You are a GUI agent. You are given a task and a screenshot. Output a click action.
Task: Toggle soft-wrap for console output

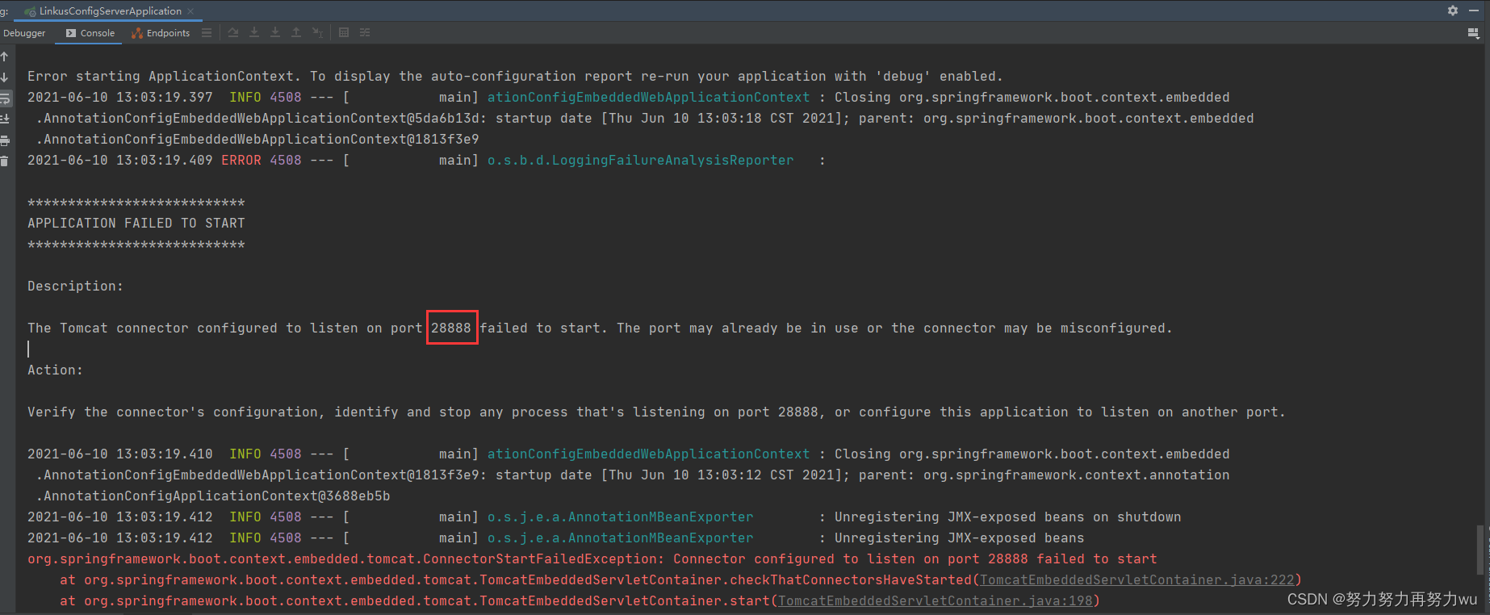(x=5, y=98)
